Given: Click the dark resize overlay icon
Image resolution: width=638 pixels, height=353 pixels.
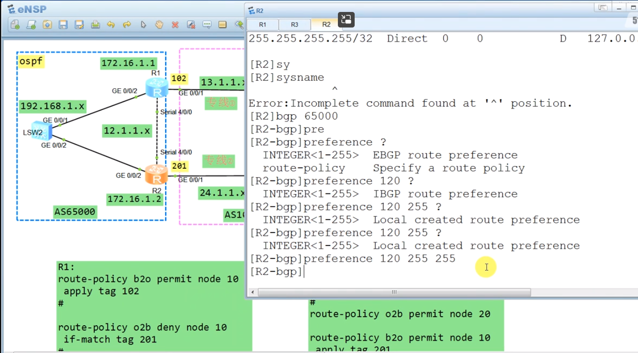Looking at the screenshot, I should pyautogui.click(x=346, y=20).
